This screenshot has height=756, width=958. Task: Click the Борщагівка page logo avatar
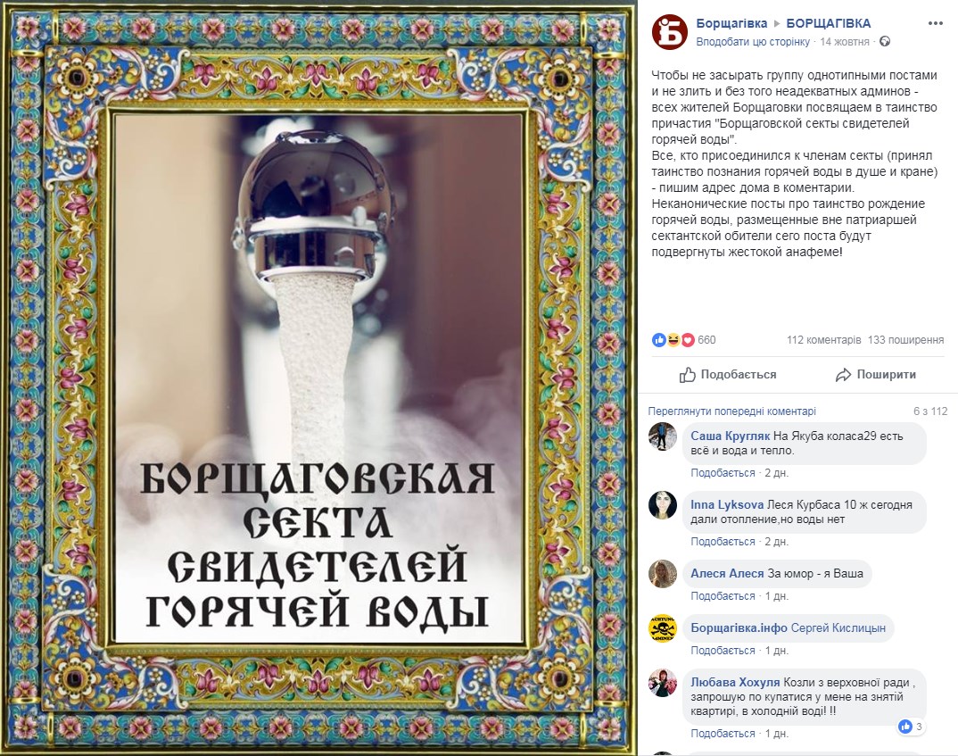pyautogui.click(x=670, y=32)
